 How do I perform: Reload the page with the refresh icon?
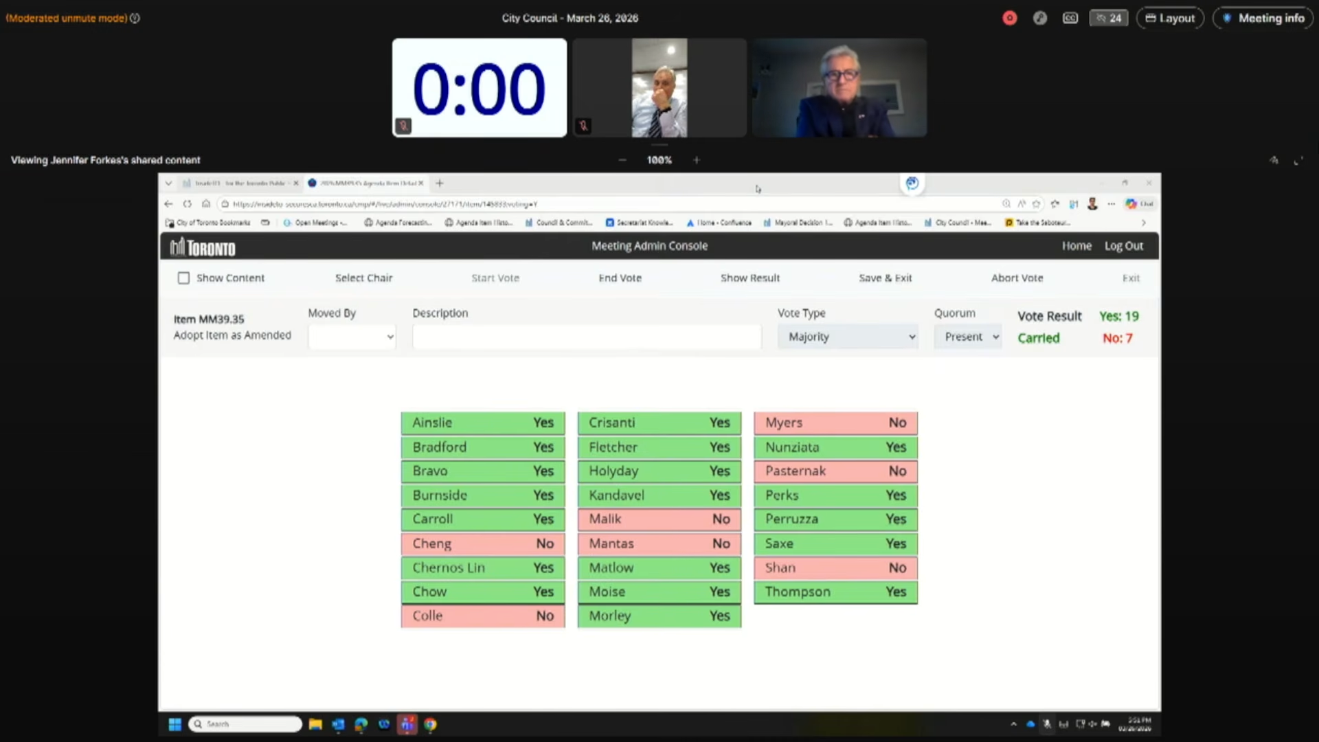point(187,204)
